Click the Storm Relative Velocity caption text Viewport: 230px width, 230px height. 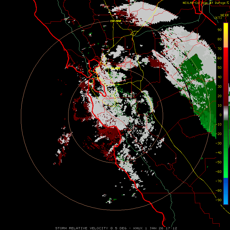116,228
